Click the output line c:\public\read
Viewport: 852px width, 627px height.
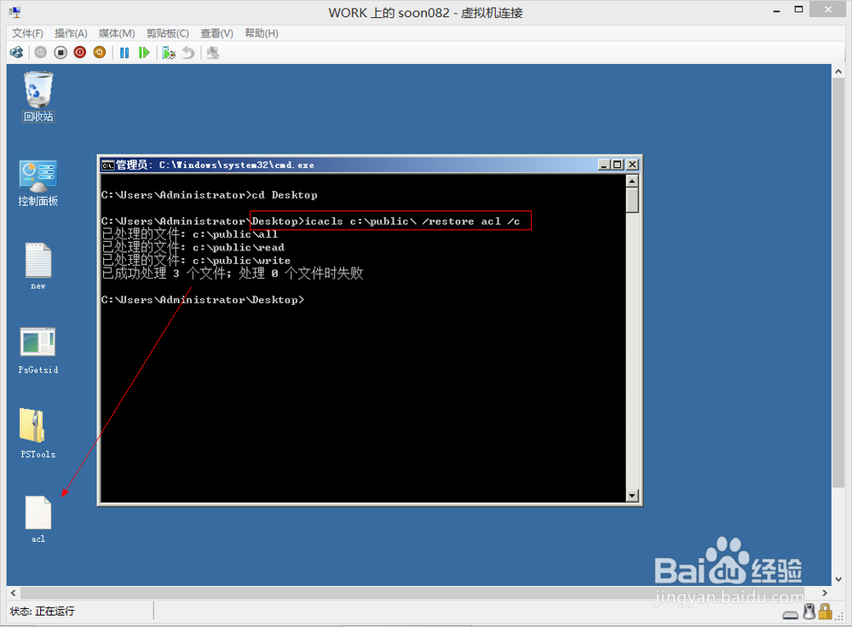click(193, 247)
